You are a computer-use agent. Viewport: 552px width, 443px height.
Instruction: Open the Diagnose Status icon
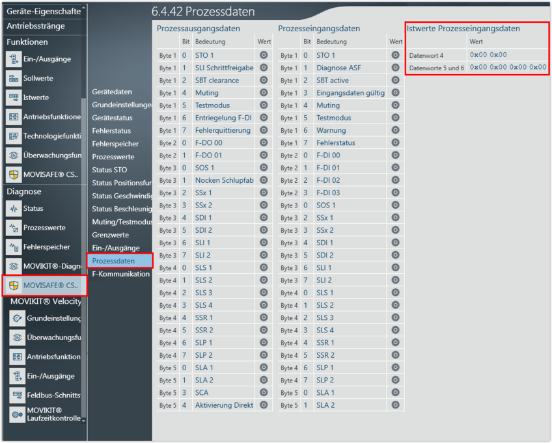14,209
